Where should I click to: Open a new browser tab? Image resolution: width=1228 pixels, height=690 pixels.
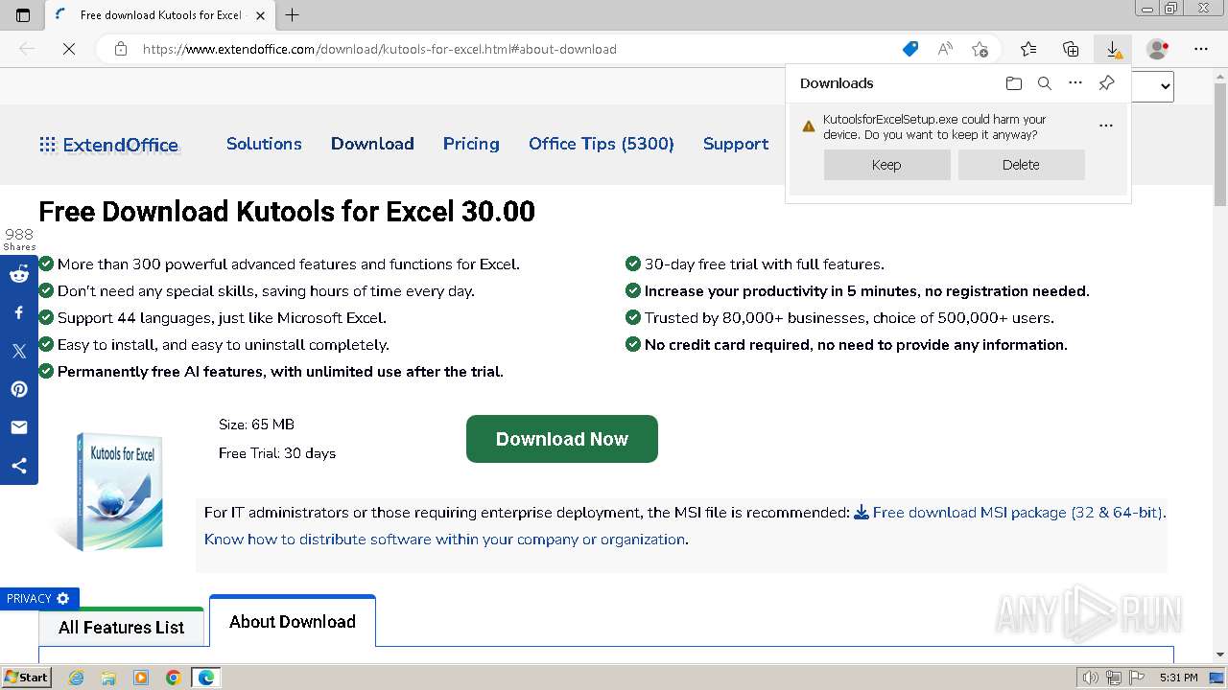[x=293, y=15]
